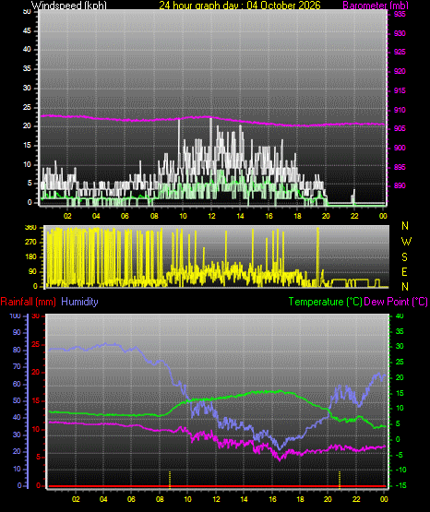Click the 35 tick on the windspeed axis

(27, 69)
